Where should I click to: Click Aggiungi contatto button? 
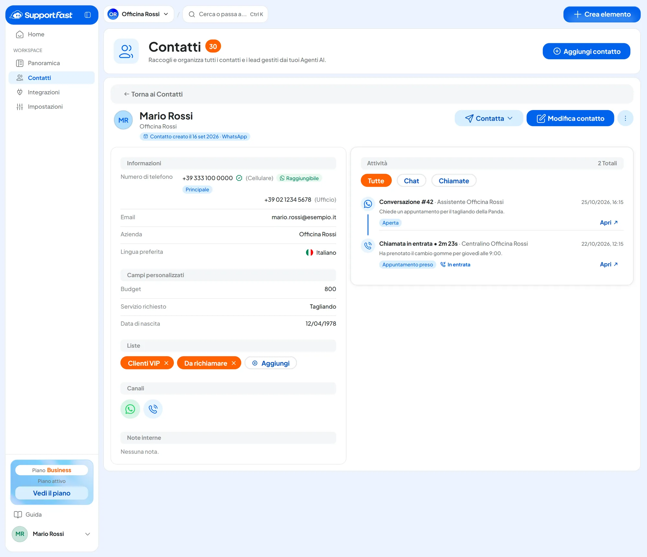pos(586,51)
